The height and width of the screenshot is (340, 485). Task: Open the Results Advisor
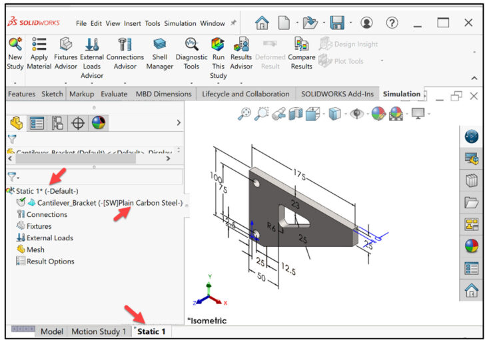point(241,53)
